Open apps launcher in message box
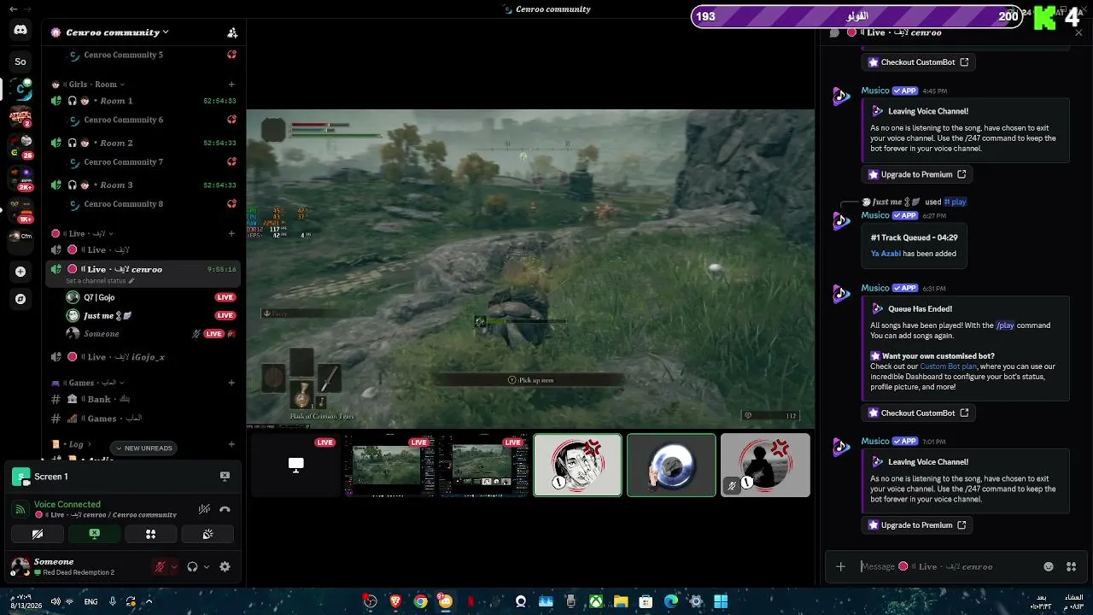The image size is (1093, 615). click(1071, 566)
